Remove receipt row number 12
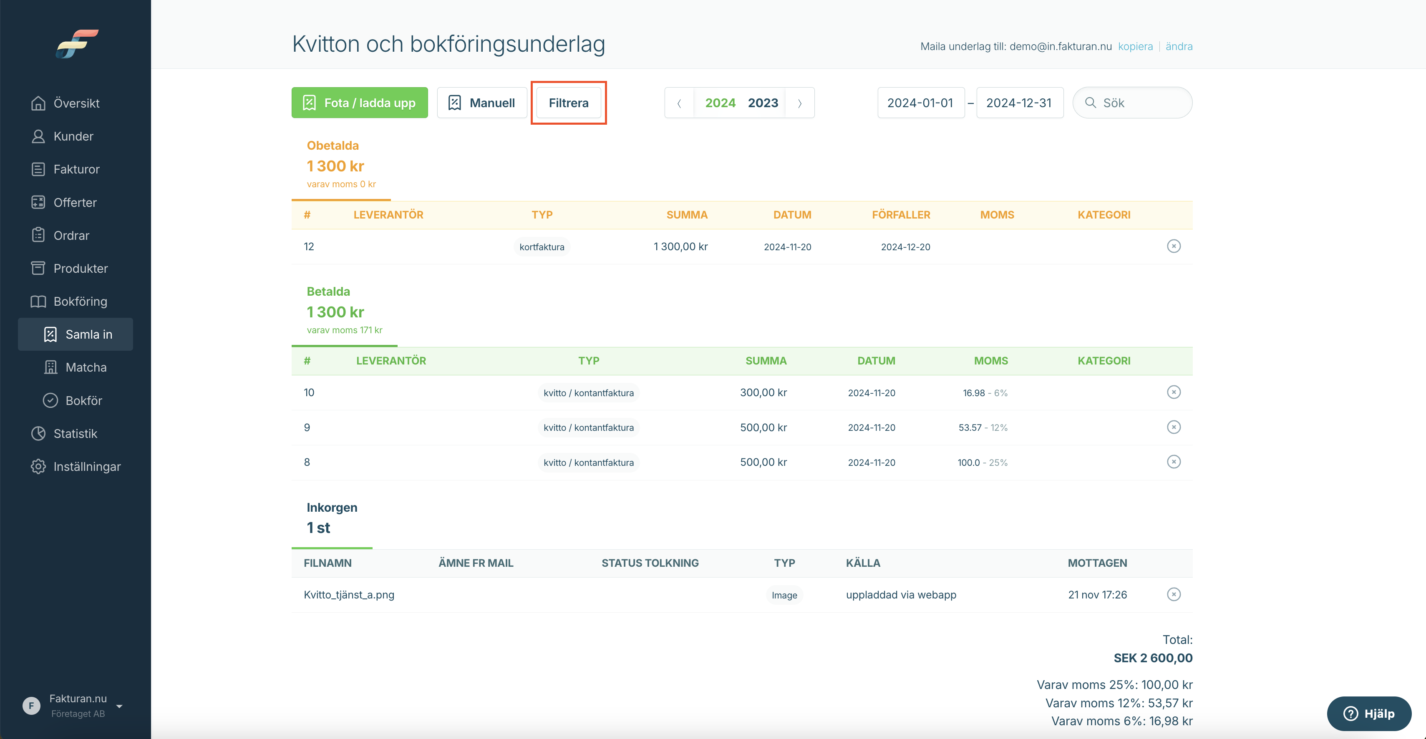The height and width of the screenshot is (739, 1426). tap(1174, 246)
